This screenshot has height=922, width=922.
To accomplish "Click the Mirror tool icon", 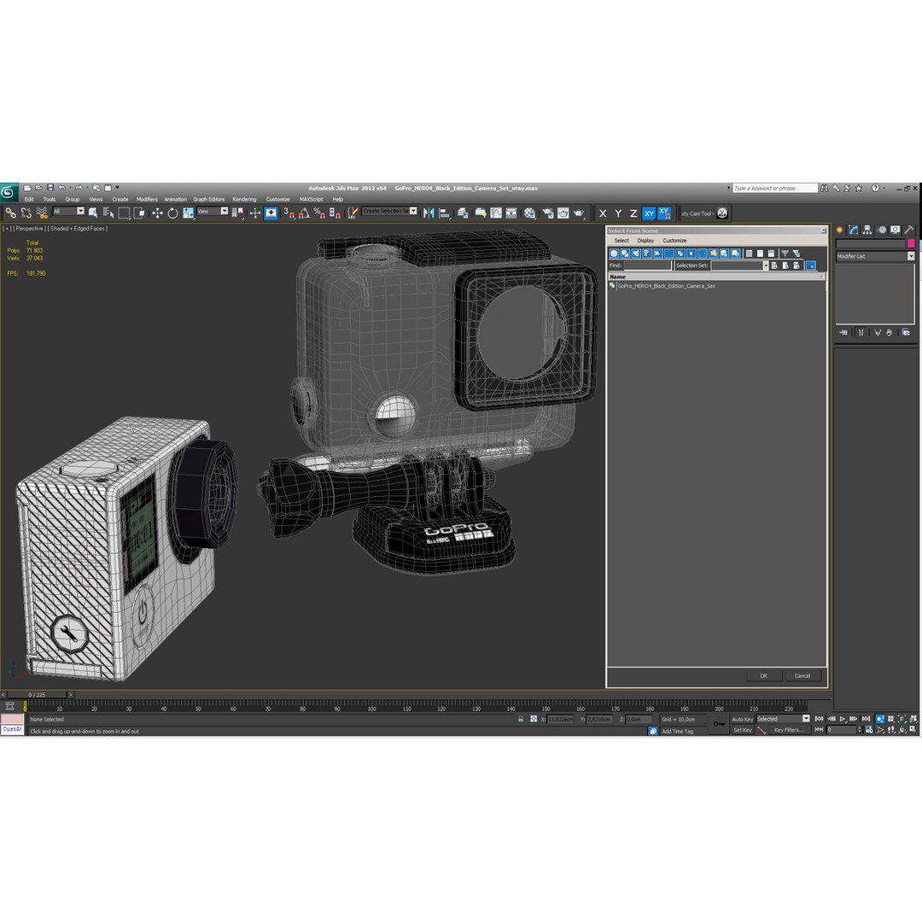I will tap(429, 213).
